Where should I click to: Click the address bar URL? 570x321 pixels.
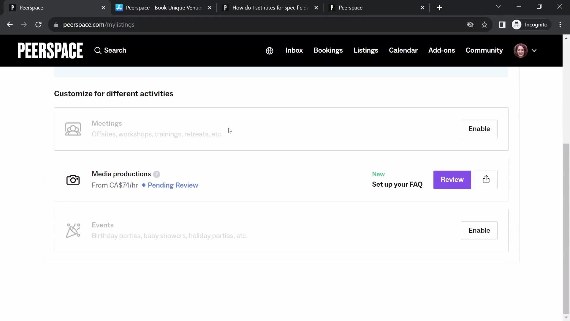pyautogui.click(x=99, y=25)
